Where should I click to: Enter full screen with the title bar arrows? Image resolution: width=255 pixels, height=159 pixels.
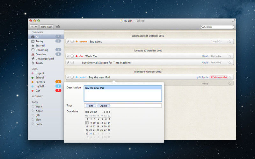pos(234,21)
